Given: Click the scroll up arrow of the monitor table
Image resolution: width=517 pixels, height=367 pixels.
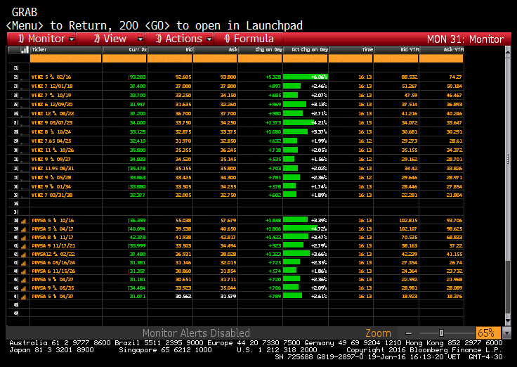Looking at the screenshot, I should (x=508, y=51).
